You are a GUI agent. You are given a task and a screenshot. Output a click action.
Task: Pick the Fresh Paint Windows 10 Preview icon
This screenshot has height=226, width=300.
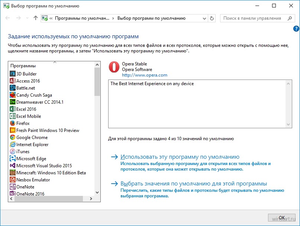tap(13, 130)
